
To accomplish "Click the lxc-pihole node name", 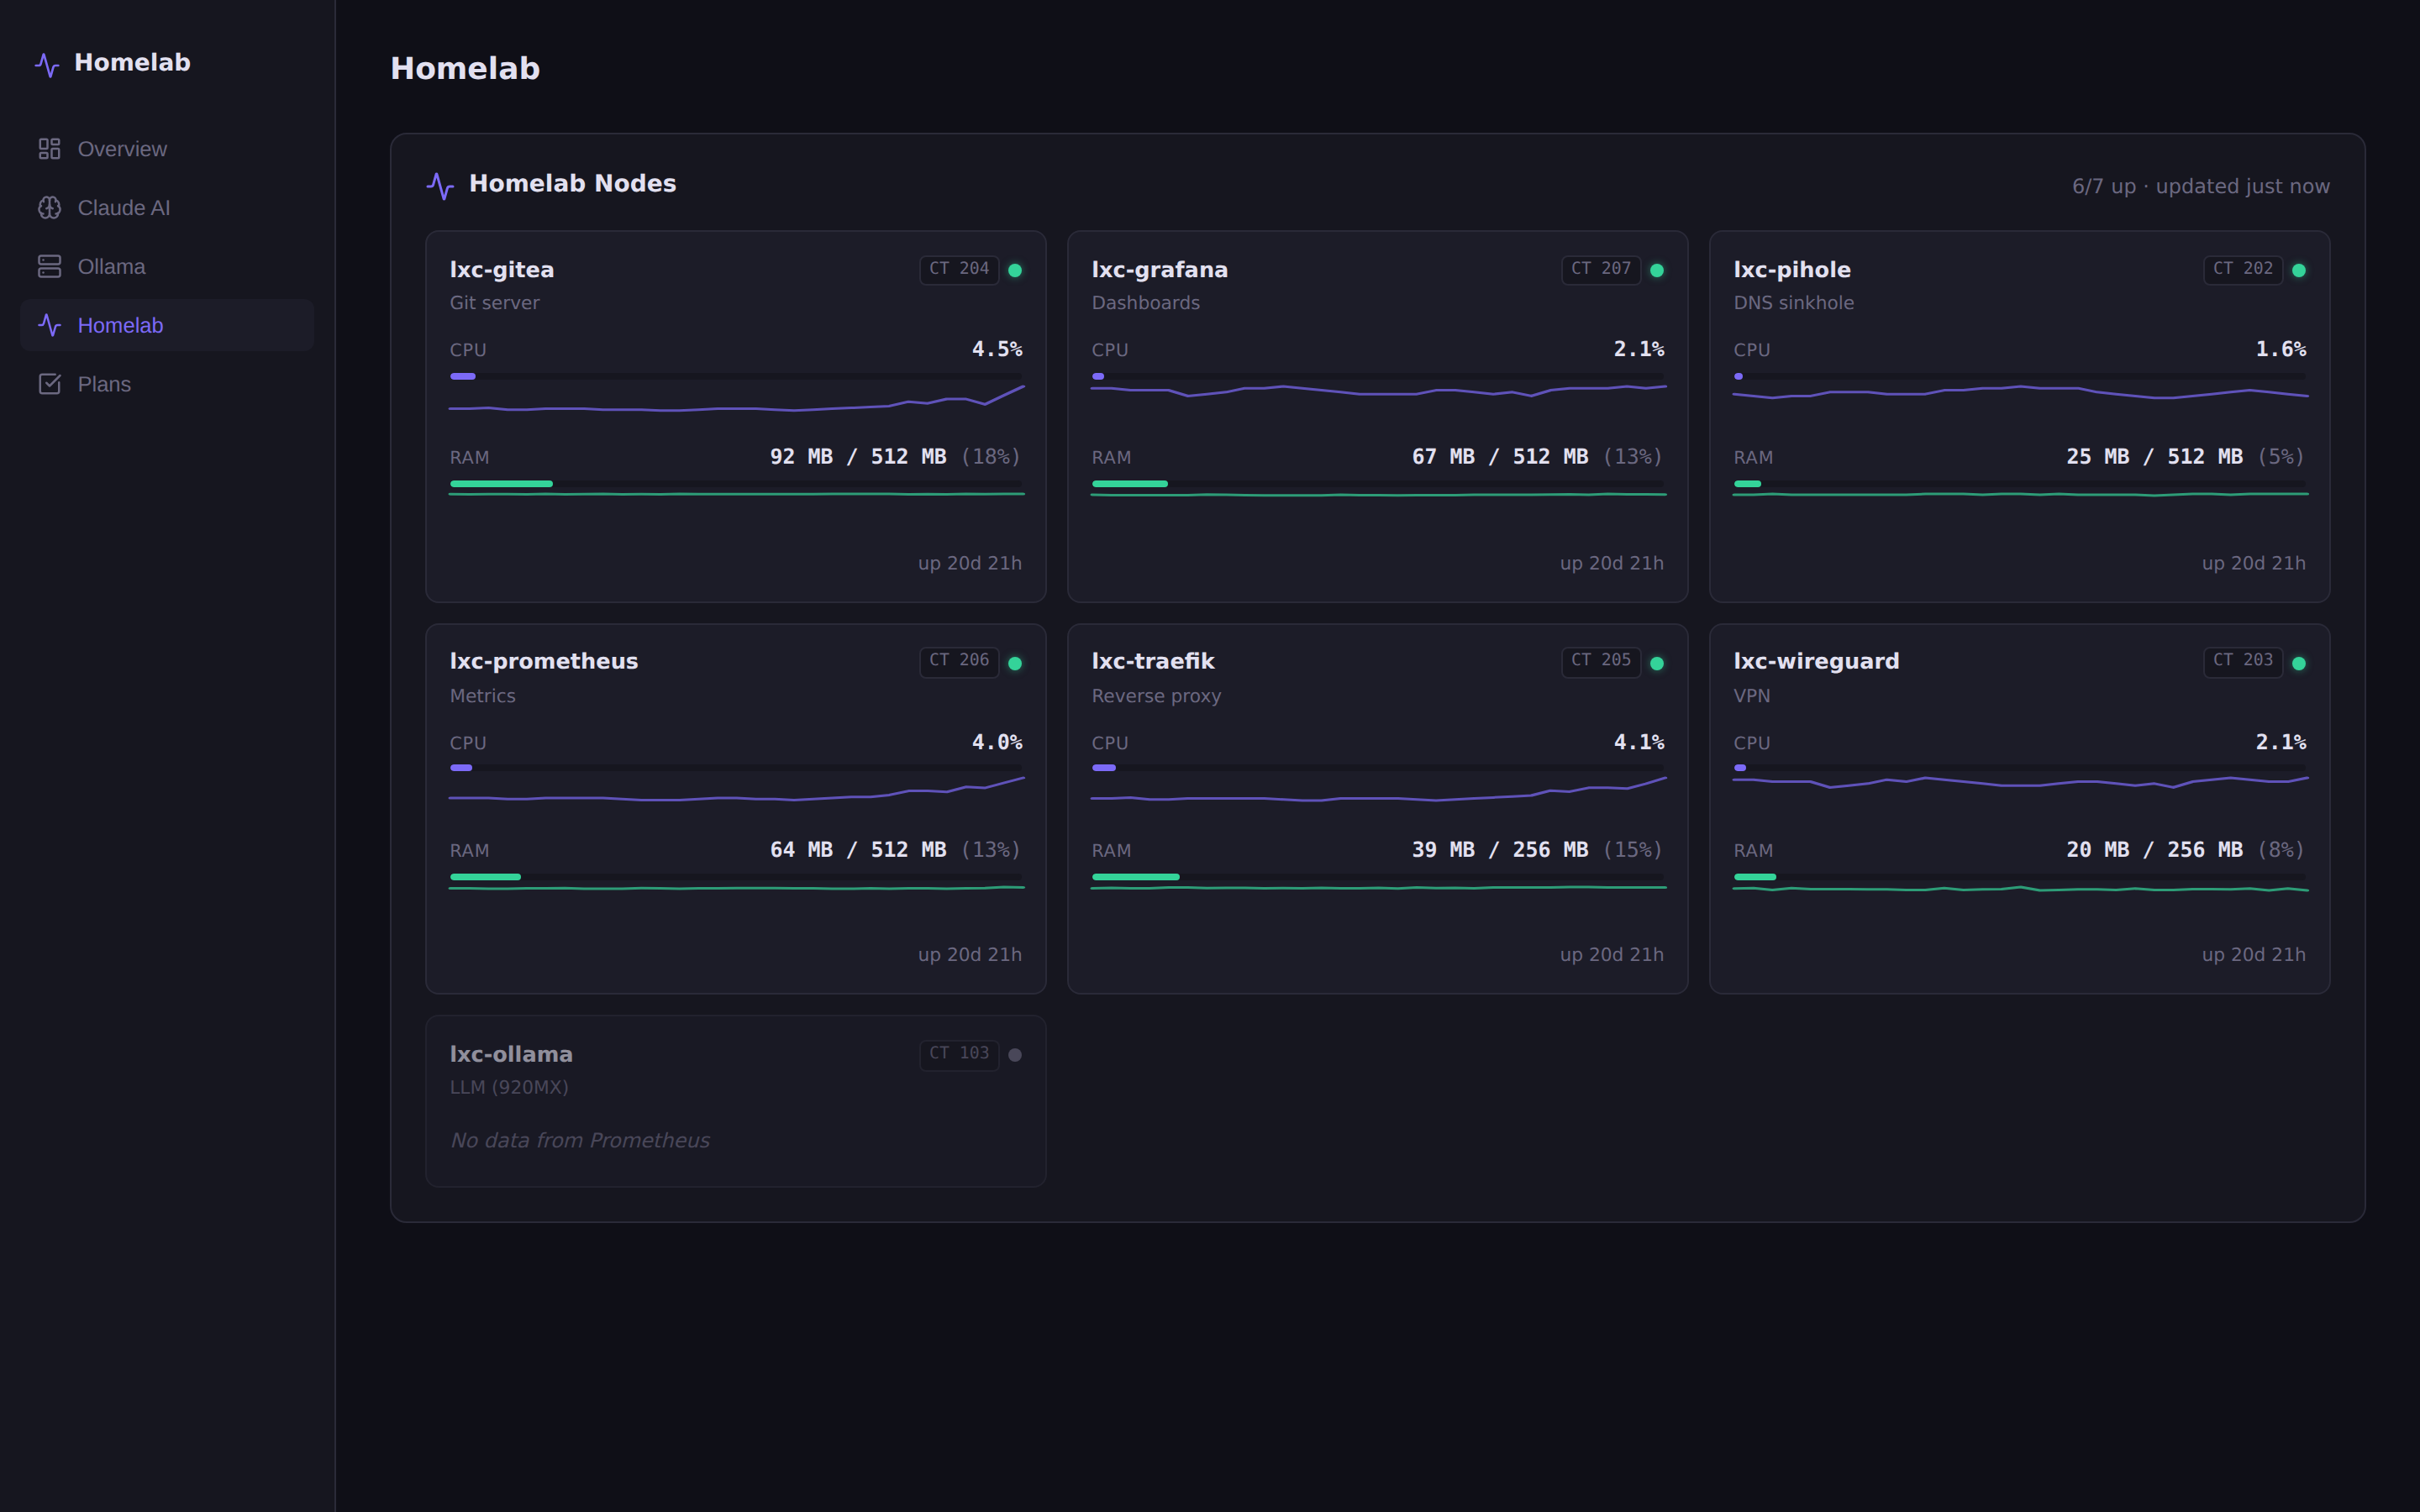I will (1792, 270).
